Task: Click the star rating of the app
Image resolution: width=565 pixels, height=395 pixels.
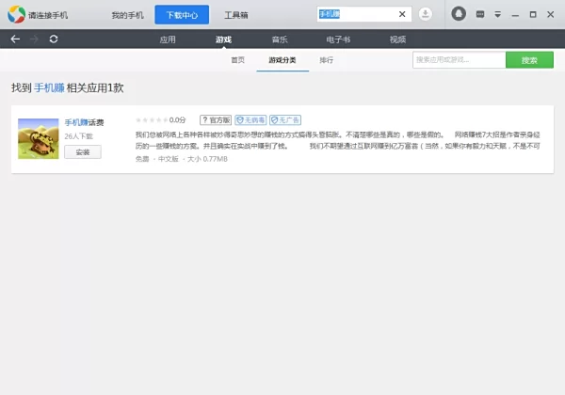Action: [x=152, y=120]
